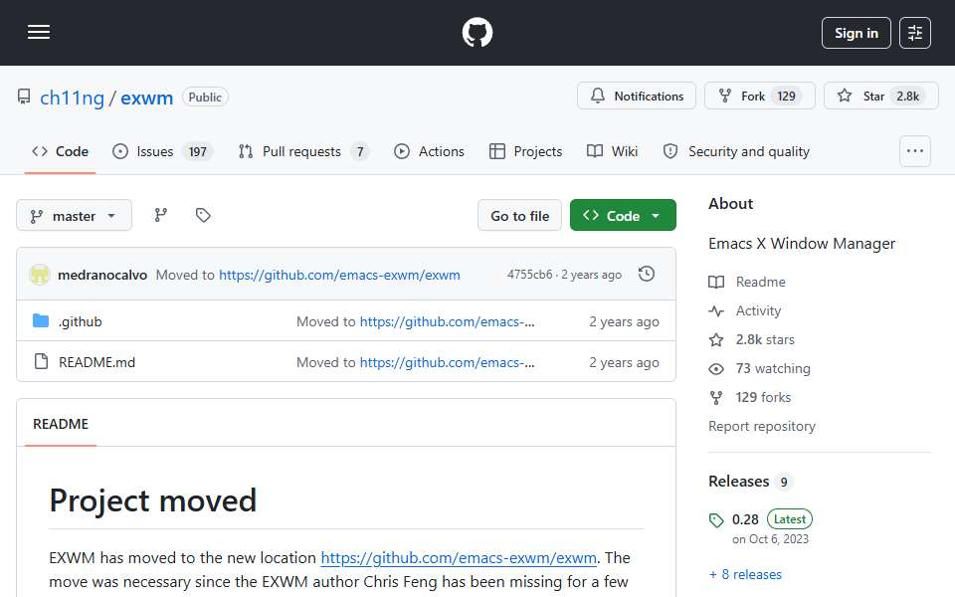Image resolution: width=955 pixels, height=597 pixels.
Task: Click the '2 years ago' in .github row
Action: (x=624, y=321)
